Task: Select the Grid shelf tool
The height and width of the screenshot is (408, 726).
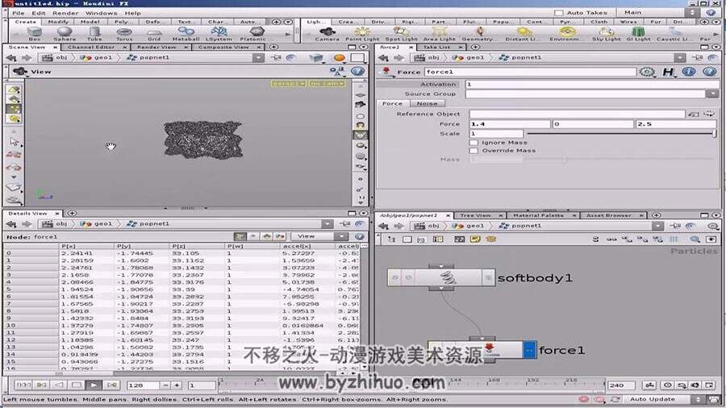Action: (154, 33)
